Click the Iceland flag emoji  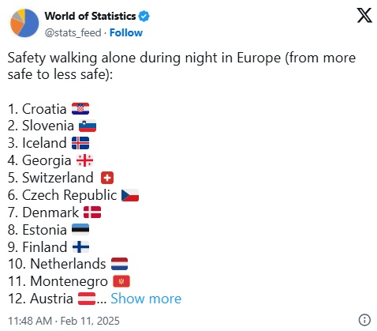point(80,143)
